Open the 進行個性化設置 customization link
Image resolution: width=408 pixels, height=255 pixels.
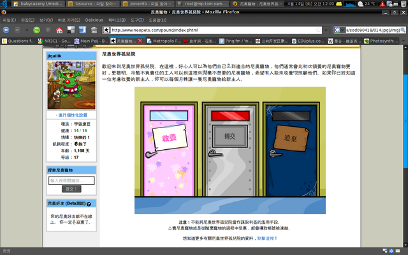coord(73,115)
